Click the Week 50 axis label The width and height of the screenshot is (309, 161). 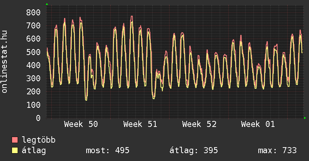pyautogui.click(x=81, y=124)
